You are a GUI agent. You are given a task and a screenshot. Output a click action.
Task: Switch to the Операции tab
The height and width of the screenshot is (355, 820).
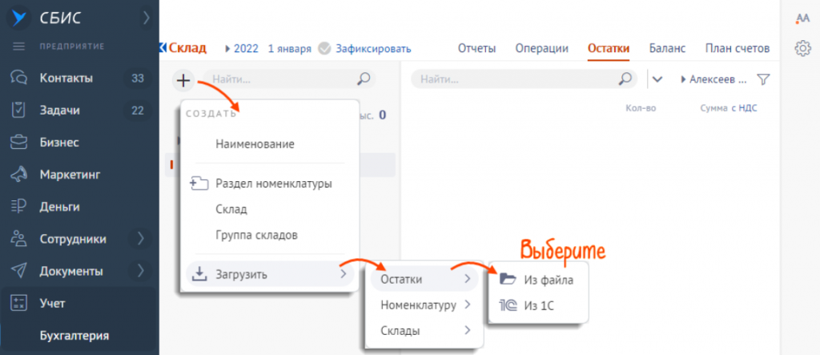point(541,48)
